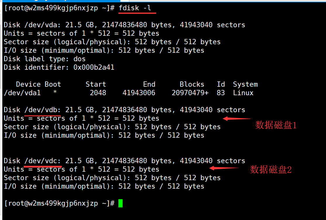Click the Disk /dev/vda header line

click(x=124, y=25)
